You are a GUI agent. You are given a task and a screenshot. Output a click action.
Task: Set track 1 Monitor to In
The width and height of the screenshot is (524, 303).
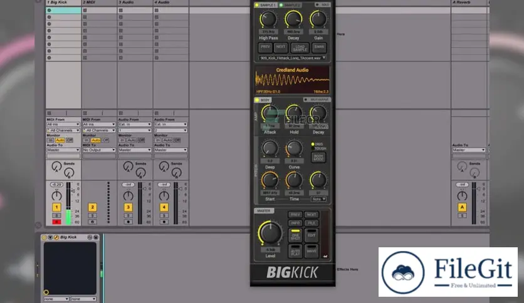coord(50,140)
